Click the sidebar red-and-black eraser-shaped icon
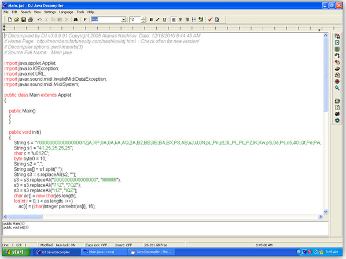The width and height of the screenshot is (346, 259). tap(337, 69)
